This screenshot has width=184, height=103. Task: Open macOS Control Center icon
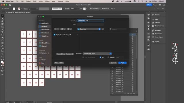146,1
